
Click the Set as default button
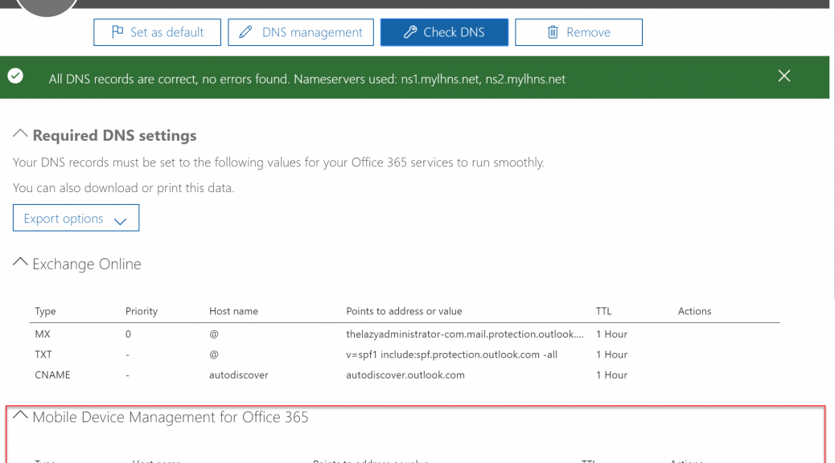point(157,32)
